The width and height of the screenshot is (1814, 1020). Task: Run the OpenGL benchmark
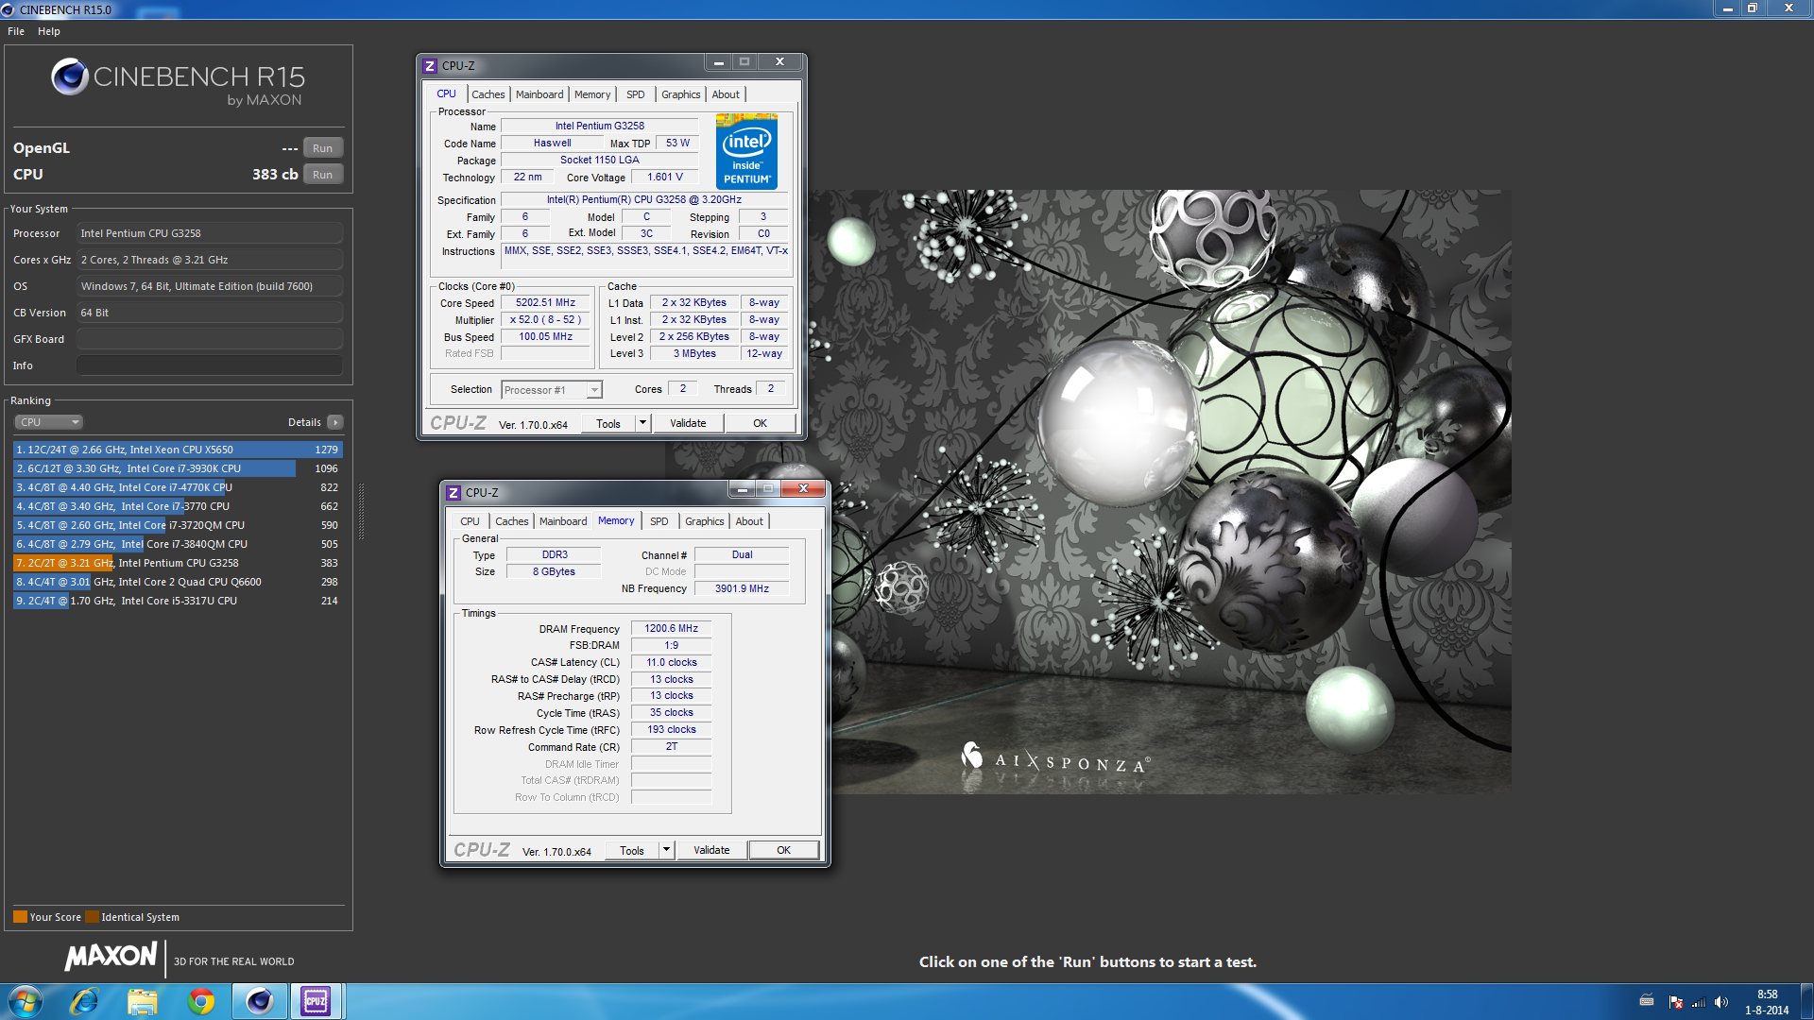pos(323,148)
